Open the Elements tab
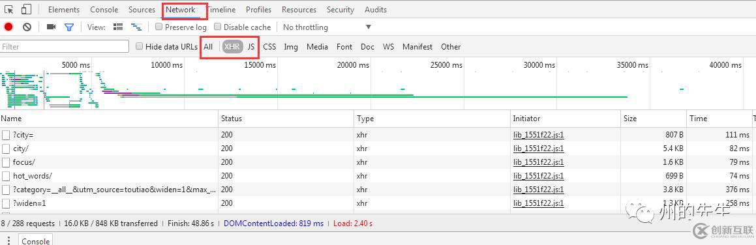Image resolution: width=756 pixels, height=245 pixels. (64, 10)
